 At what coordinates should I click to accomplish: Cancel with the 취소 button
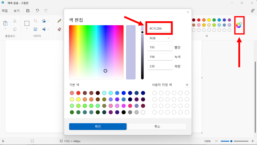point(157,126)
